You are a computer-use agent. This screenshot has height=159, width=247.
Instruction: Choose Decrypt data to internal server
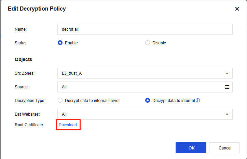tap(60, 101)
